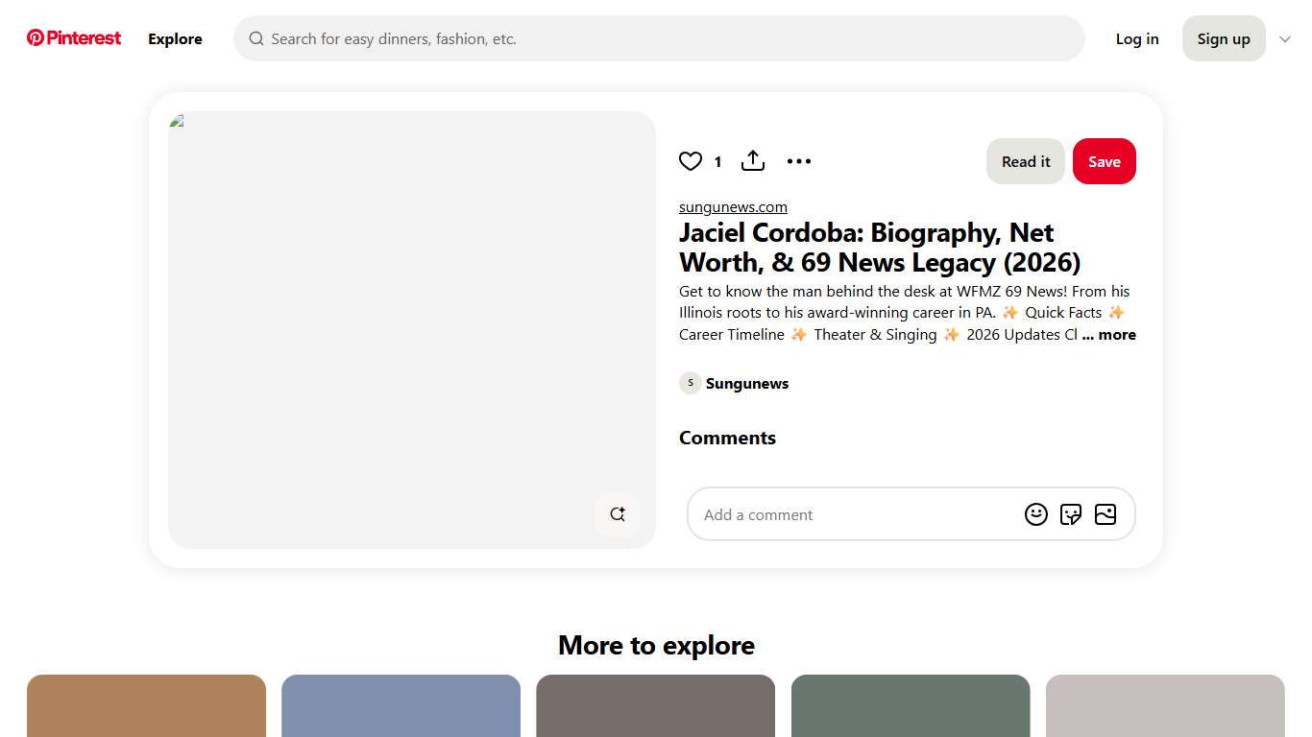
Task: Click the image zoom icon on the pin
Action: click(x=618, y=514)
